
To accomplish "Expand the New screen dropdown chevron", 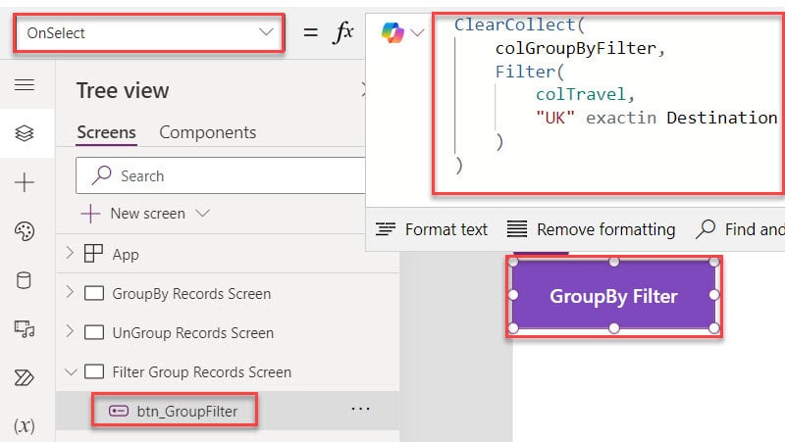I will point(202,214).
